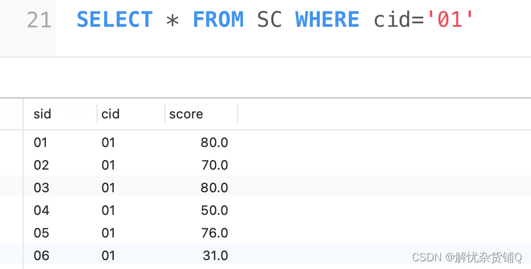Click the sid column header
The image size is (531, 269).
pos(42,114)
